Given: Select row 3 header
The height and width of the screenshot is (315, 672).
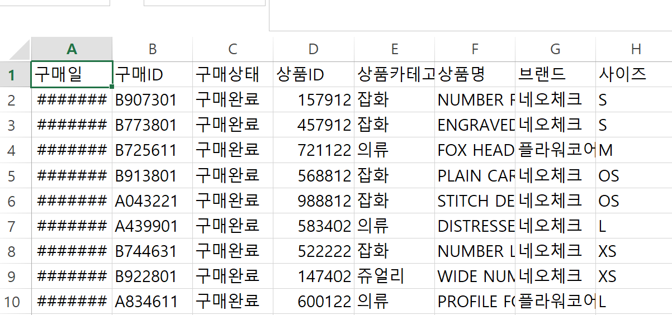Looking at the screenshot, I should (16, 125).
